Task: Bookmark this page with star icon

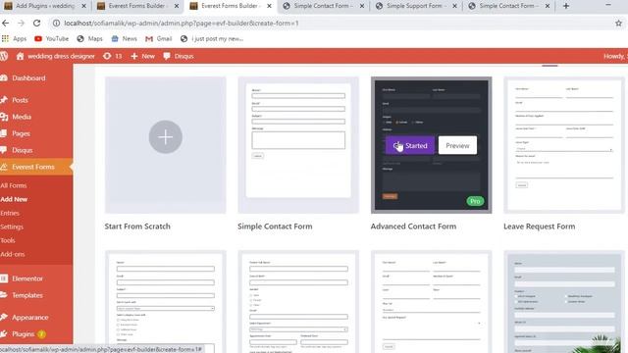Action: coord(618,24)
